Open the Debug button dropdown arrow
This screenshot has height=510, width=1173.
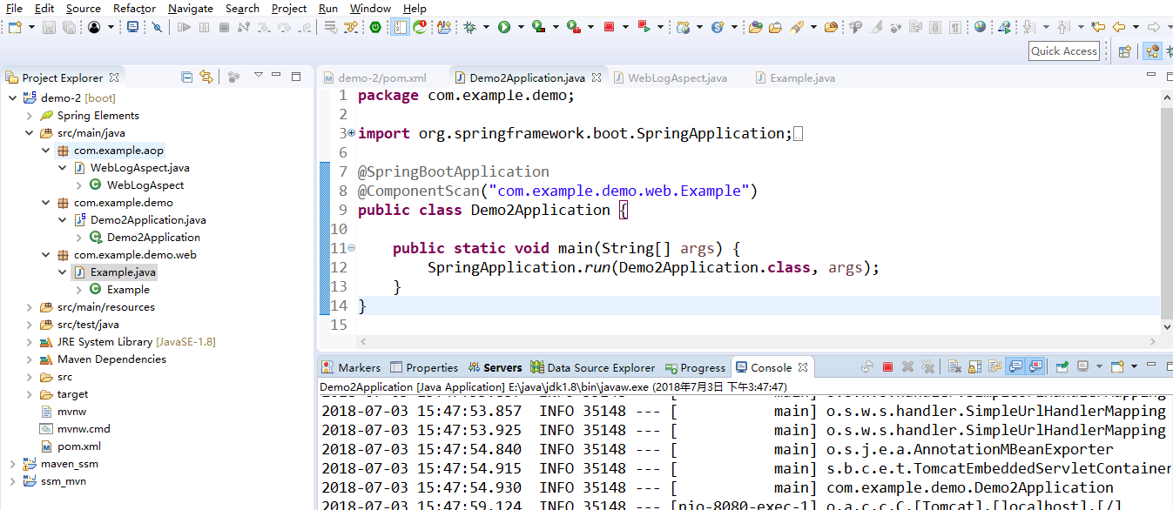point(486,27)
